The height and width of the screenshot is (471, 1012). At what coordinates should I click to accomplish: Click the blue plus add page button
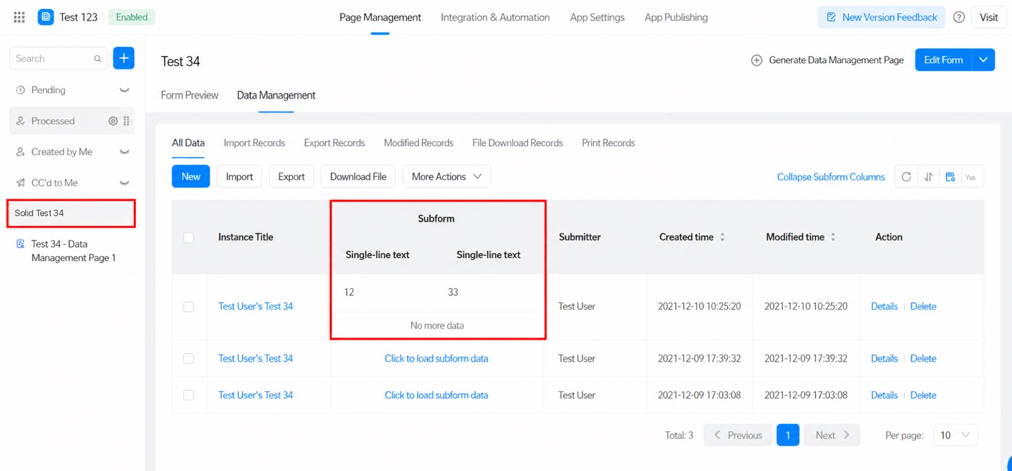[124, 58]
